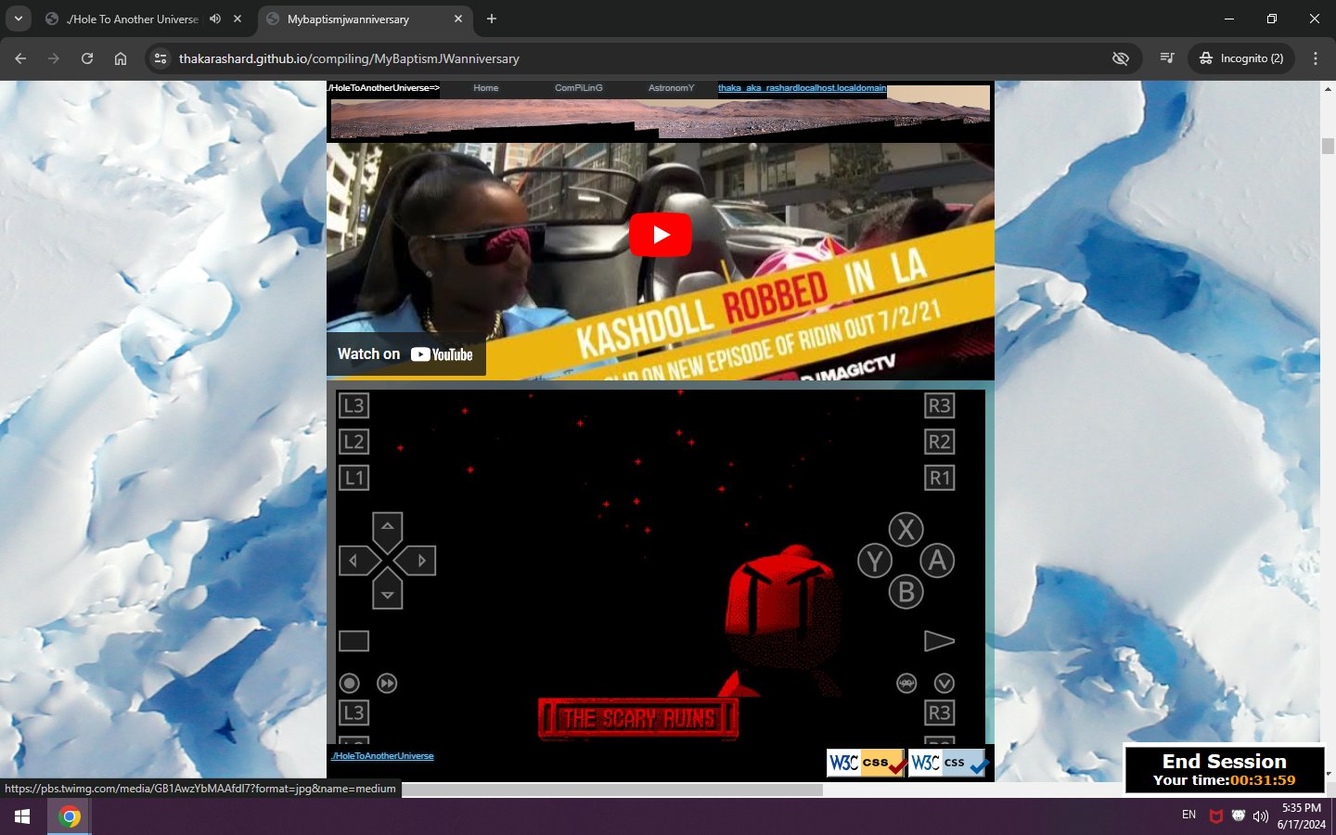Image resolution: width=1336 pixels, height=835 pixels.
Task: Click the emulator gamepad settings icon
Action: coord(906,684)
